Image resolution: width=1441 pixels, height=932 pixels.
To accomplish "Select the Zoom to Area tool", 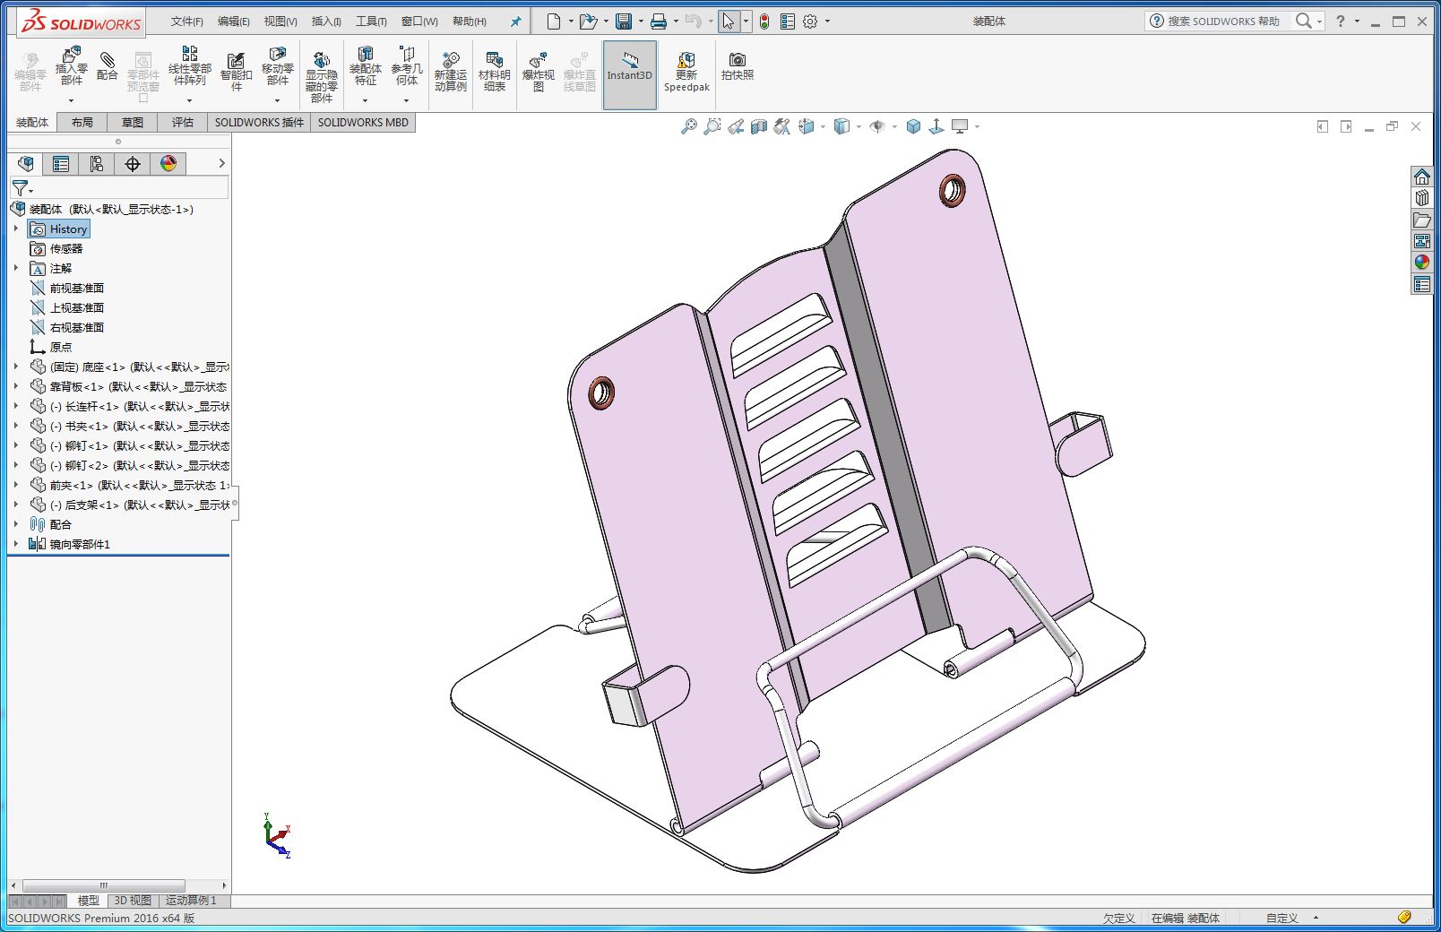I will point(712,126).
